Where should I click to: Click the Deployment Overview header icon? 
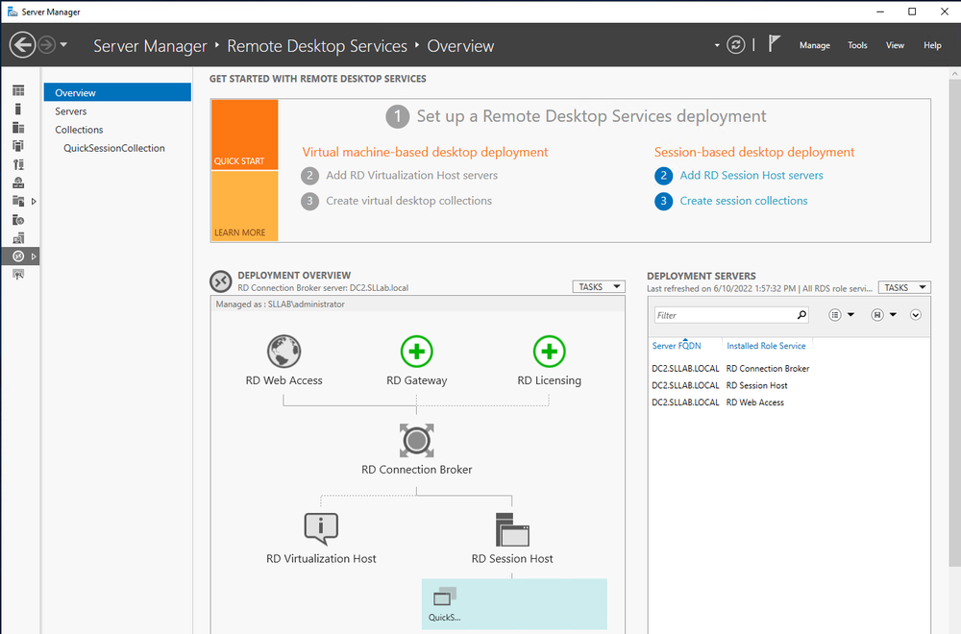click(x=221, y=281)
